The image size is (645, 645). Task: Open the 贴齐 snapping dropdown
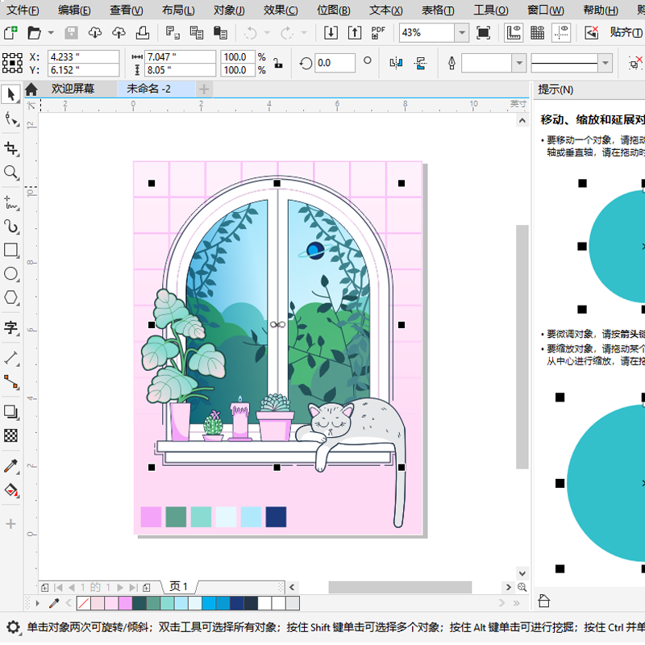click(x=625, y=32)
